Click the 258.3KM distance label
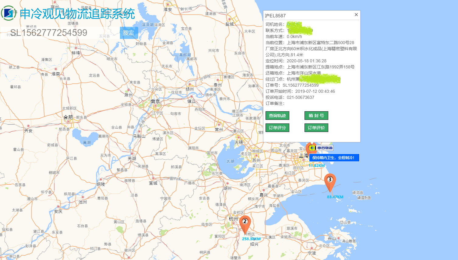The height and width of the screenshot is (260, 458). tap(251, 239)
